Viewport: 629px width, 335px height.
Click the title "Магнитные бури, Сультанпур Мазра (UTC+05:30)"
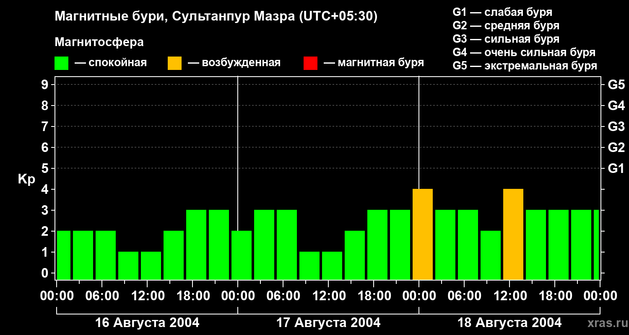point(216,17)
